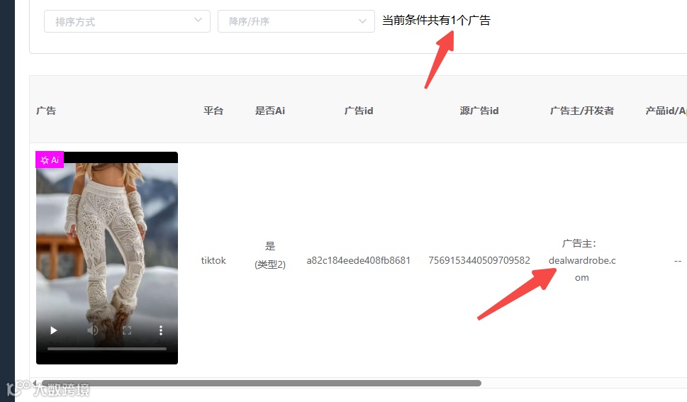Click the 平台 column header
Screen dimensions: 687x402
pyautogui.click(x=213, y=111)
